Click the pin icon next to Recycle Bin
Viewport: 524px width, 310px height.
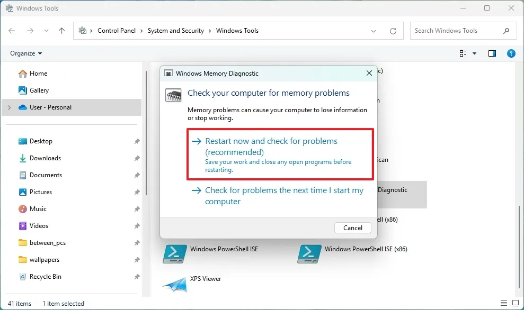pyautogui.click(x=137, y=277)
